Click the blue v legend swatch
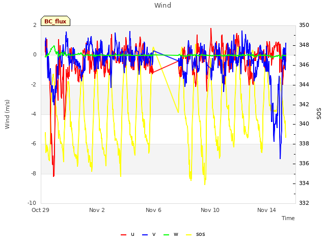This screenshot has width=326, height=244. (x=145, y=235)
